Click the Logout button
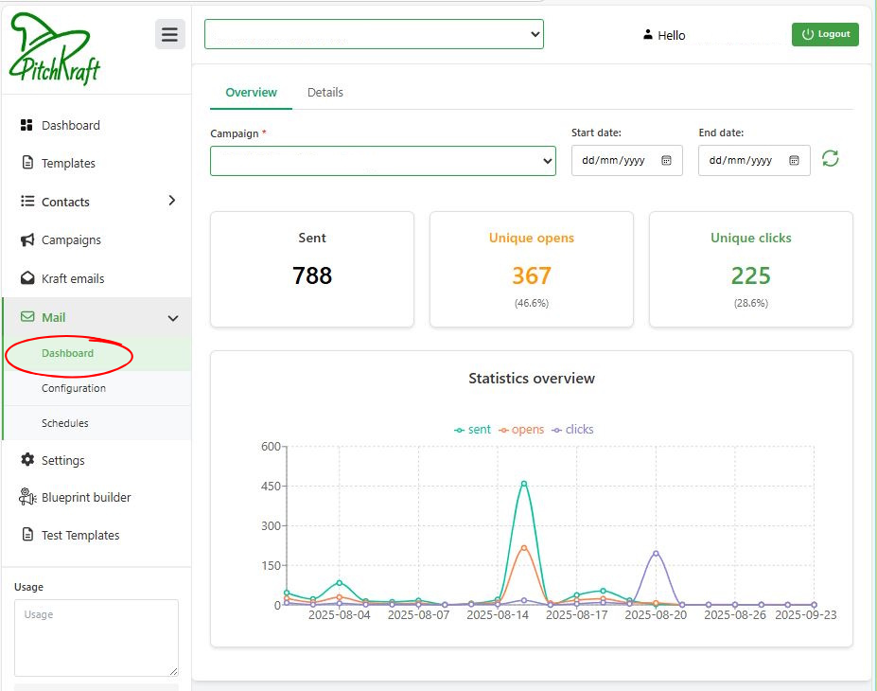The height and width of the screenshot is (691, 877). pyautogui.click(x=825, y=34)
